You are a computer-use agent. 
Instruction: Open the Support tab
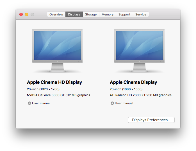click(124, 14)
